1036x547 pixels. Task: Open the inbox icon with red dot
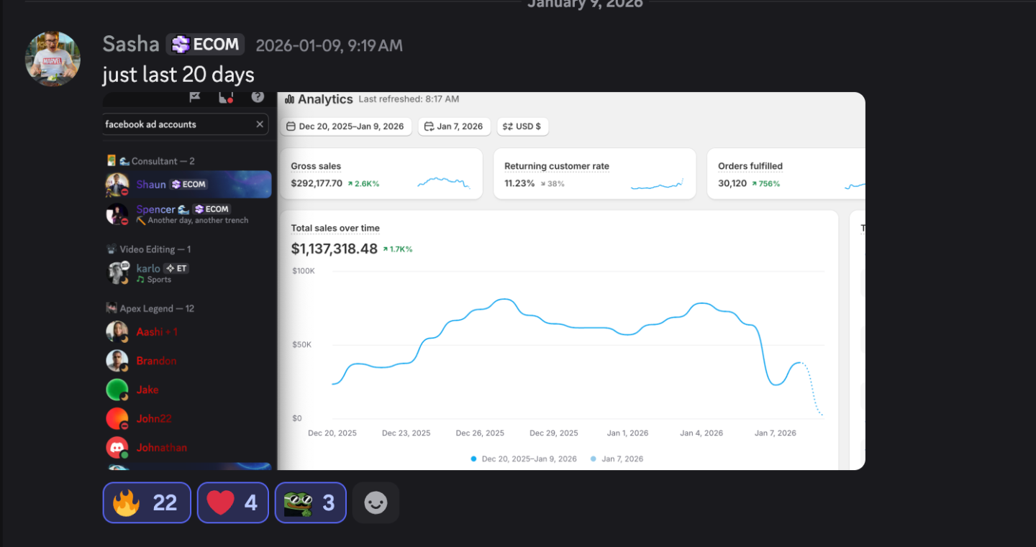tap(226, 97)
